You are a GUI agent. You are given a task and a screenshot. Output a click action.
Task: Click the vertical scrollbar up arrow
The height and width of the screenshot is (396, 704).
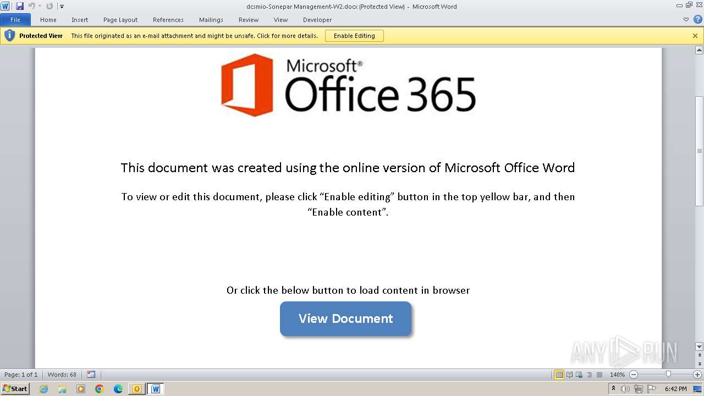point(699,50)
